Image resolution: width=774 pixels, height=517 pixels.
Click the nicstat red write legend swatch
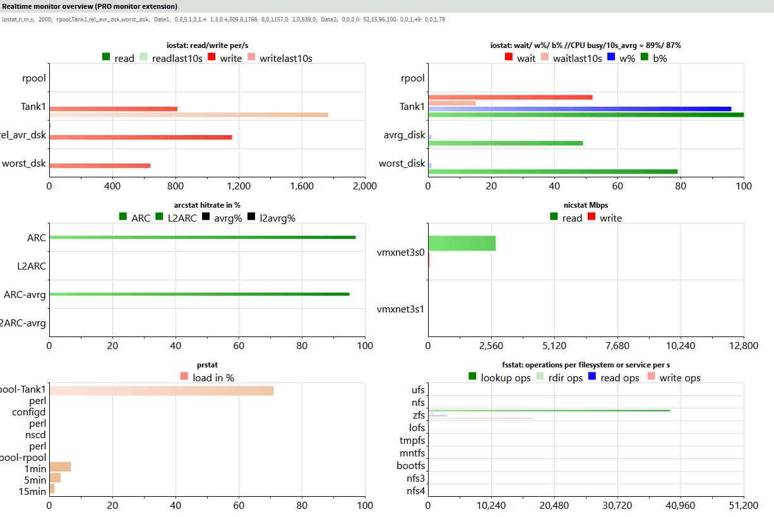592,217
